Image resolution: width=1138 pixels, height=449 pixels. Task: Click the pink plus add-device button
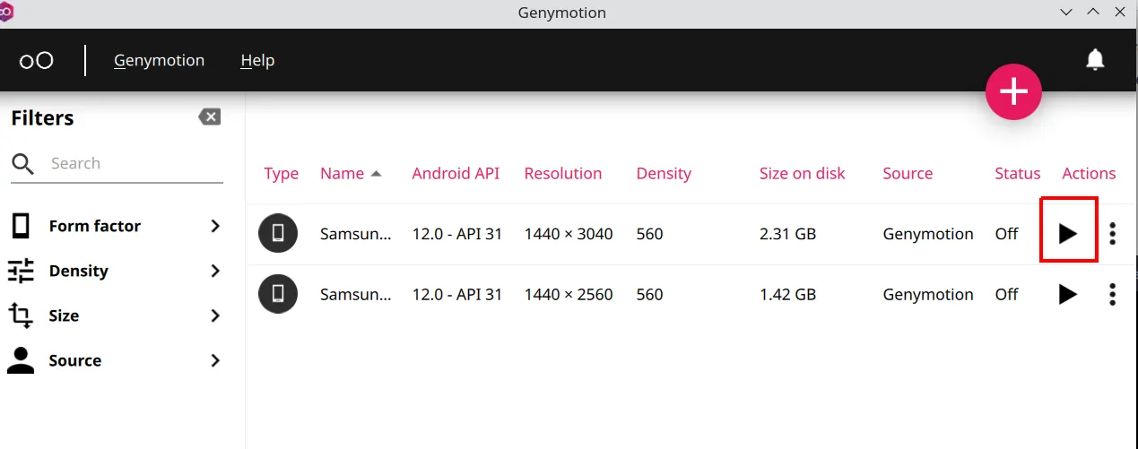point(1013,91)
